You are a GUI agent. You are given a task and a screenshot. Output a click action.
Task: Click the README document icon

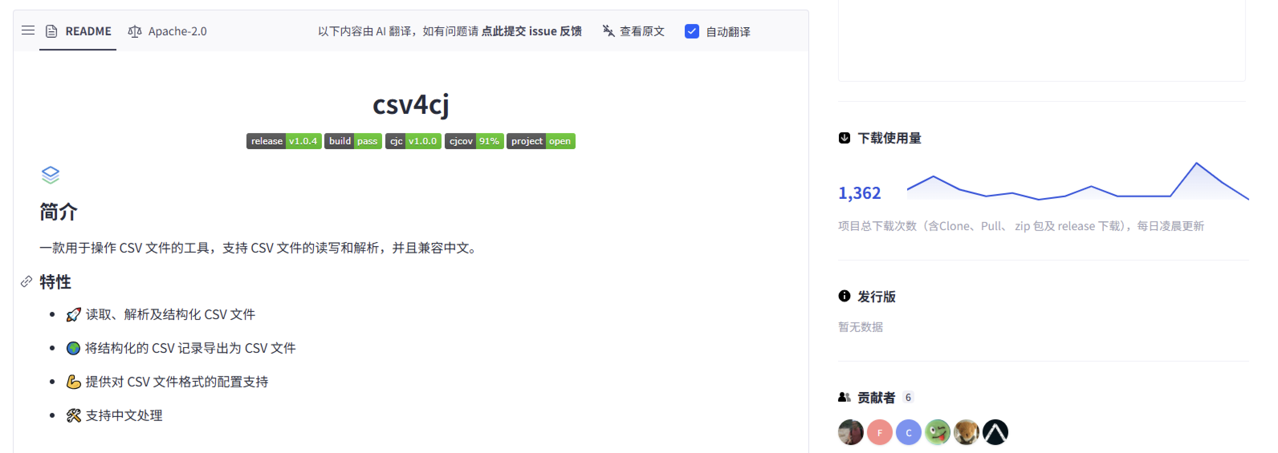51,31
